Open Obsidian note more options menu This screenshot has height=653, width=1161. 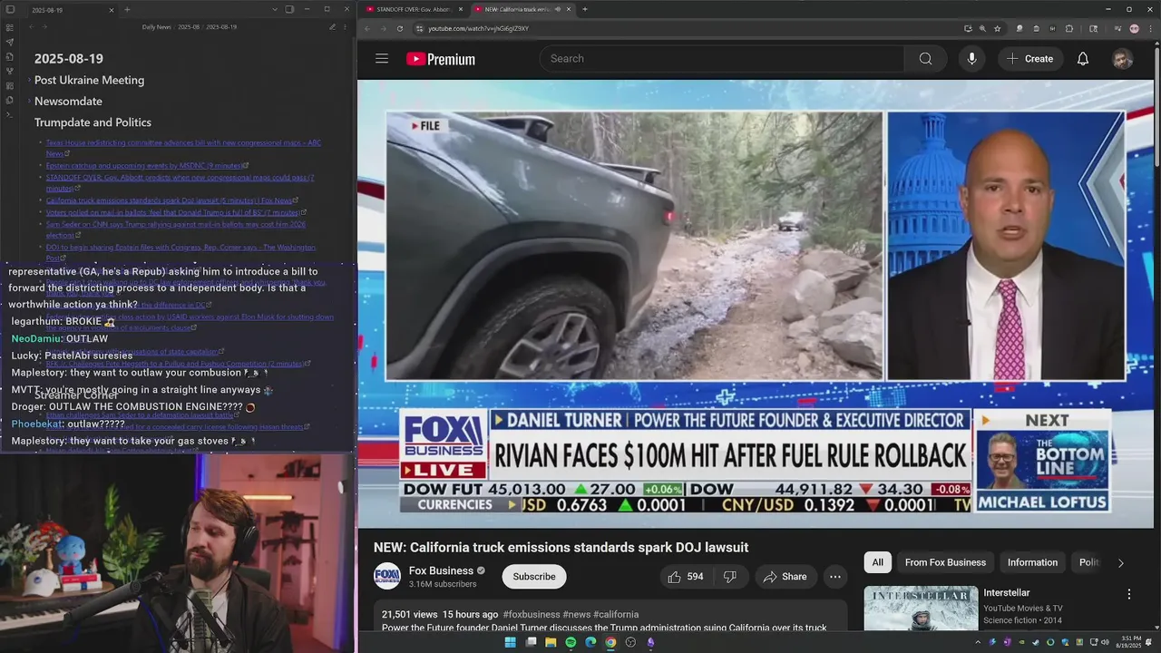tap(346, 27)
